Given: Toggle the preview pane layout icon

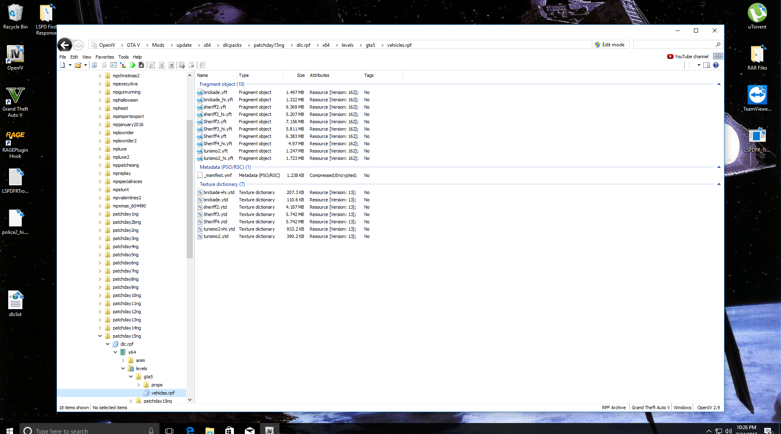Looking at the screenshot, I should click(x=707, y=65).
